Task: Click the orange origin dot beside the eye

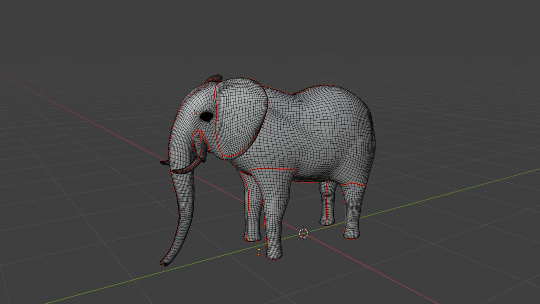Action: pos(196,113)
